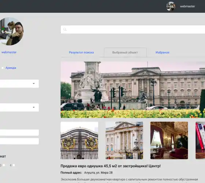Open the palace gate thumbnail
This screenshot has width=205, height=183.
[79, 141]
